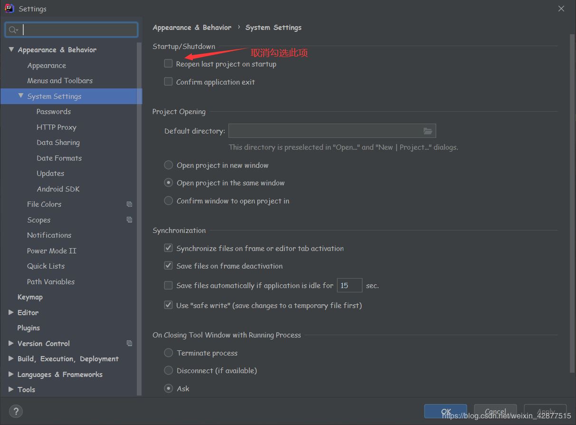Open the Keymap settings page
This screenshot has height=425, width=576.
tap(30, 297)
